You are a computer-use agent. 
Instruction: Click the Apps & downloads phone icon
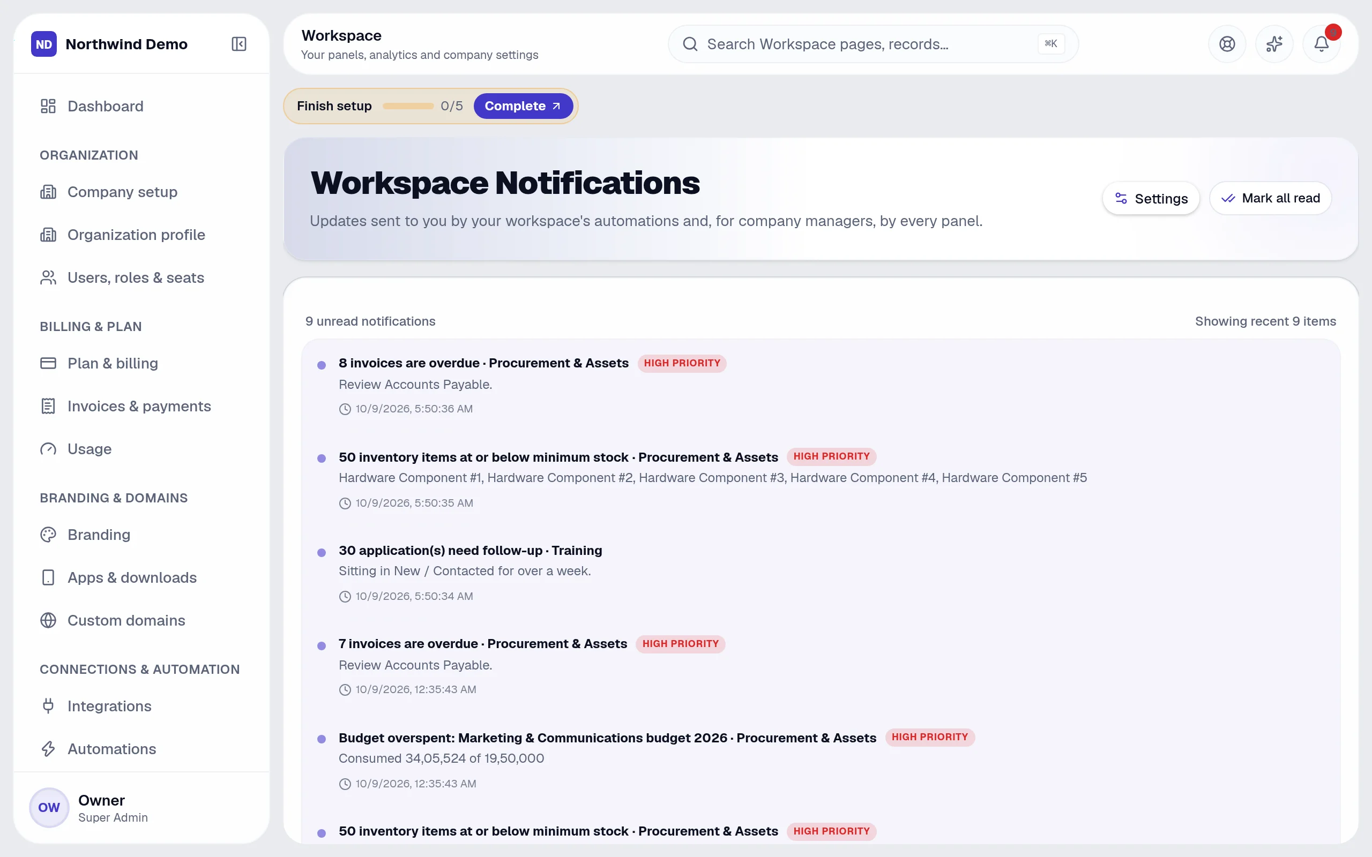(x=48, y=577)
